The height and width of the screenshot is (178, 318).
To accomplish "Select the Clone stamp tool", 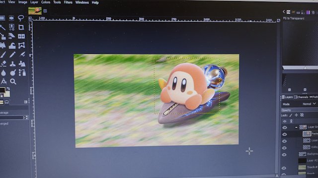I will click(12, 64).
